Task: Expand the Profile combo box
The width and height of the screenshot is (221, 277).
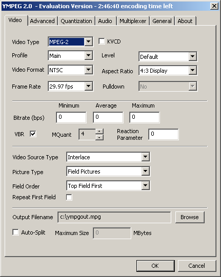Action: [x=89, y=56]
